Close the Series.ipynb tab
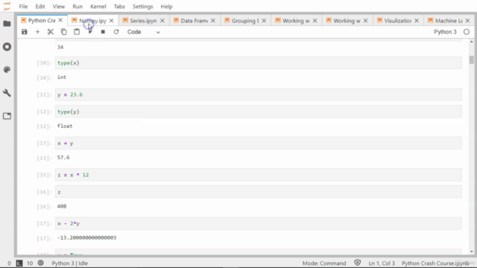 (162, 21)
